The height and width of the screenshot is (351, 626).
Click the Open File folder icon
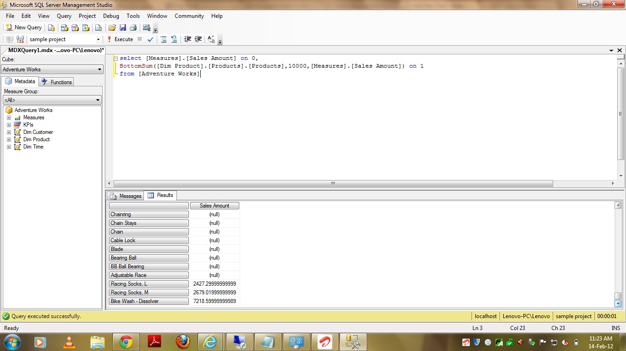point(112,27)
